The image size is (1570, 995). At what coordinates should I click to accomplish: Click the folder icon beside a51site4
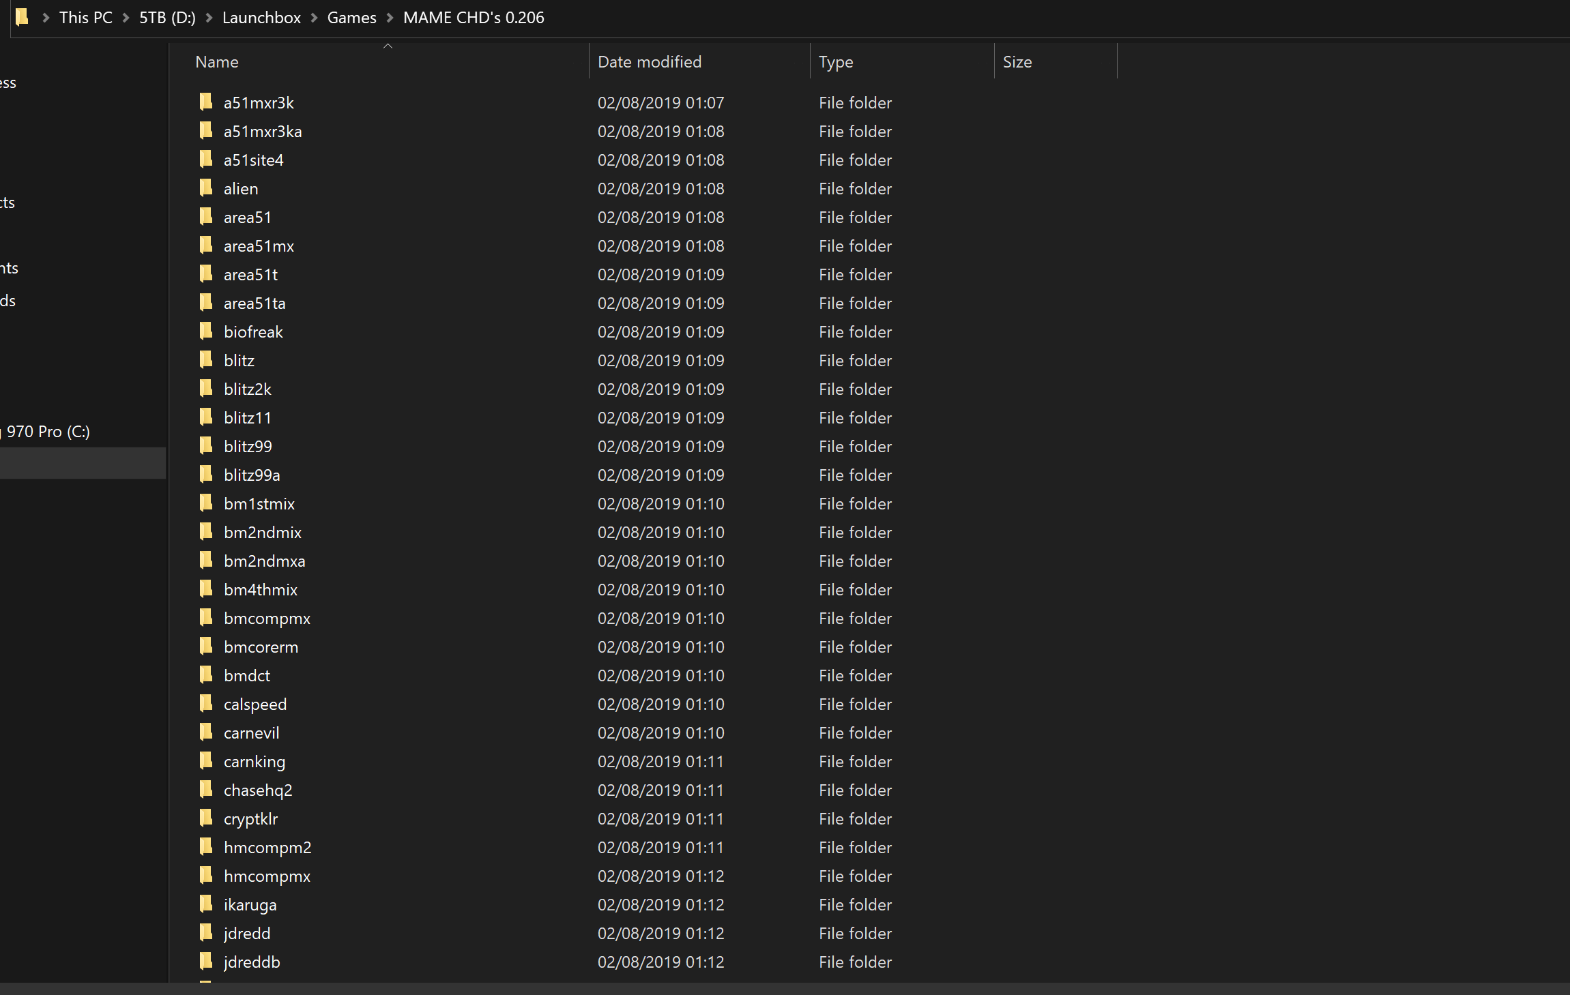(206, 160)
